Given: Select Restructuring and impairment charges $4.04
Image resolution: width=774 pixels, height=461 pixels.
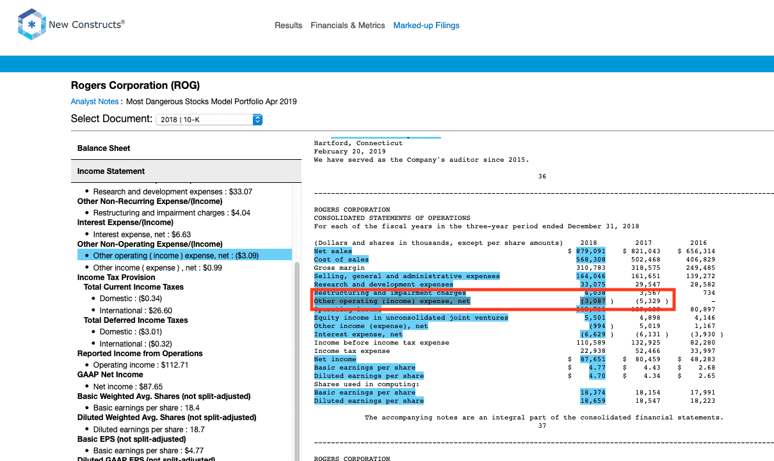Looking at the screenshot, I should (x=172, y=213).
